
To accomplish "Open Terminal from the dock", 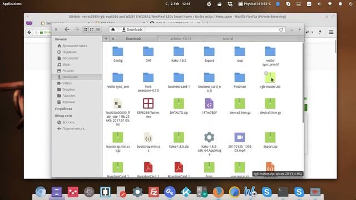I will point(283,192).
